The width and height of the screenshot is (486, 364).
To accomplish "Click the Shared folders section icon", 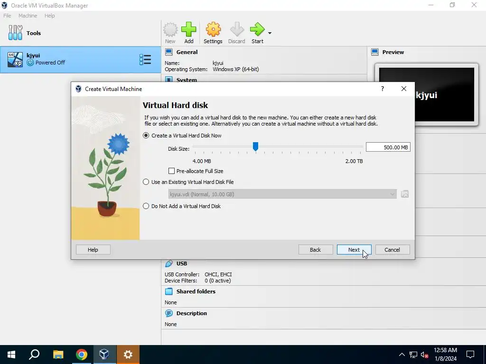I will (168, 291).
